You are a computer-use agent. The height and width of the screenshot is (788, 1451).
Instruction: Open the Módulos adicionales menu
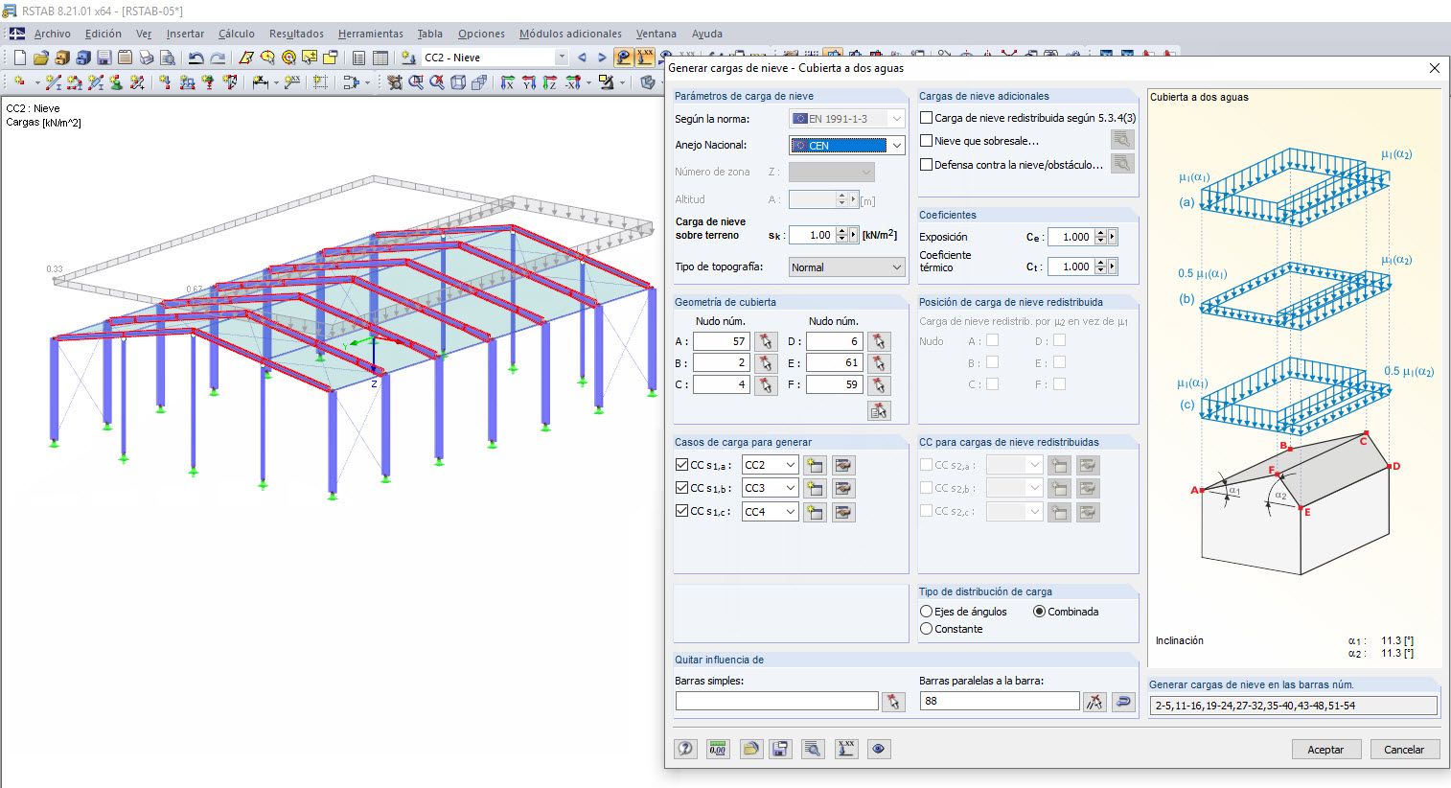pyautogui.click(x=570, y=34)
